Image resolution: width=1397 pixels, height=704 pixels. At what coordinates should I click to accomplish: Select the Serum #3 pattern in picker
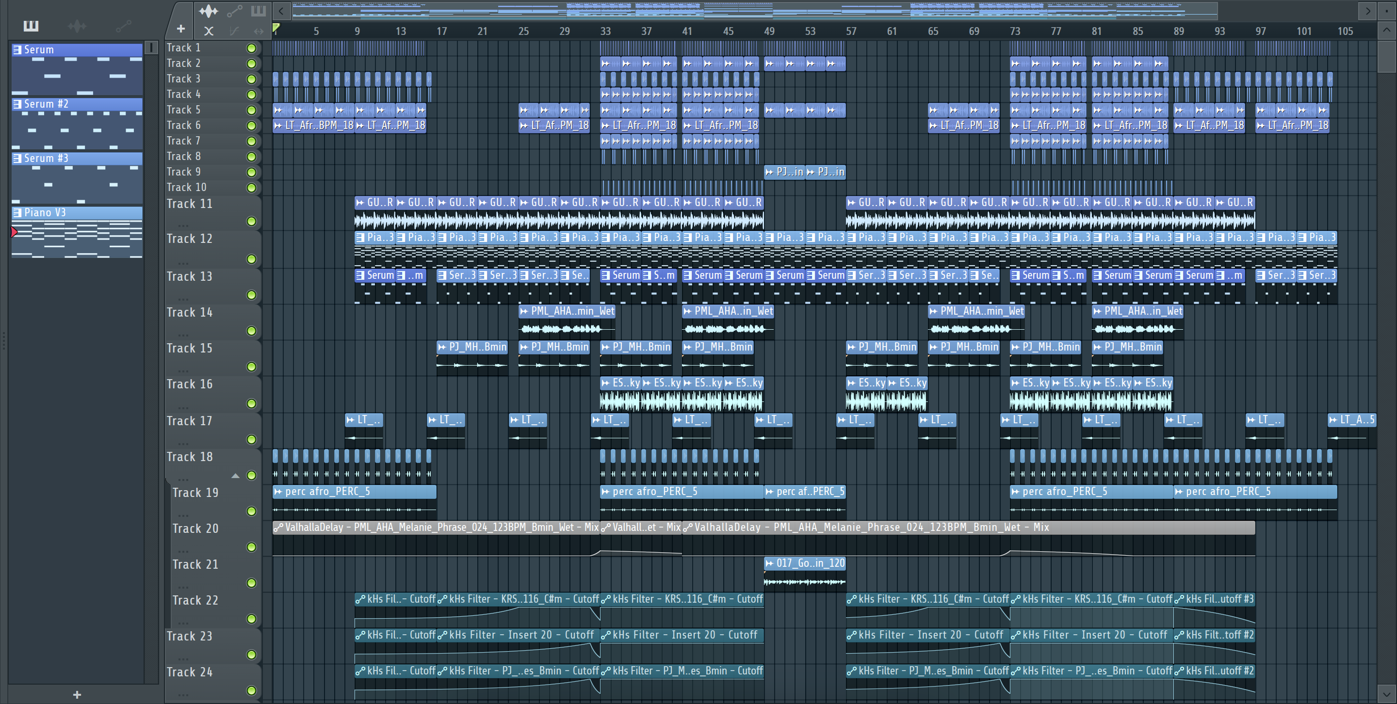click(77, 178)
